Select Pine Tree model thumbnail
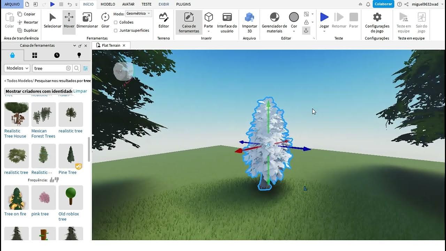Screen dimensions: 446x251 coord(71,156)
